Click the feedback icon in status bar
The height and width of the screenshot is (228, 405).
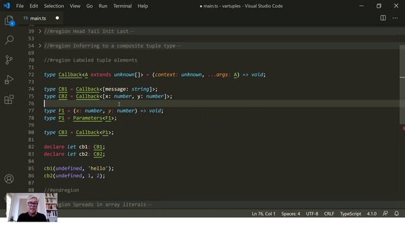(385, 213)
